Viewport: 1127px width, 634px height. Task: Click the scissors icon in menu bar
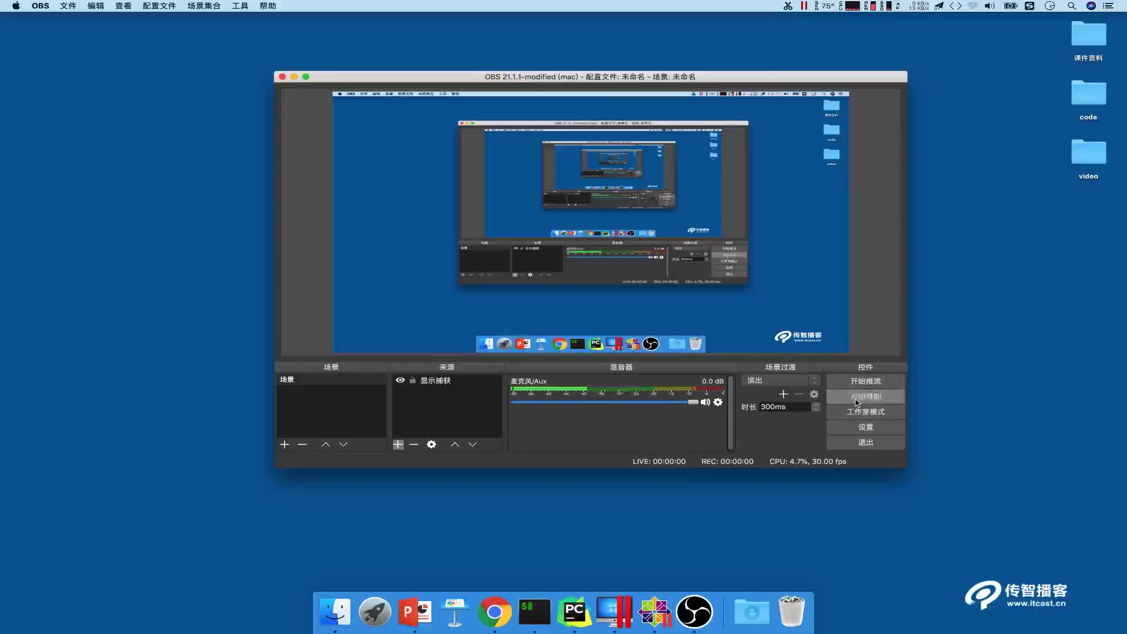[x=788, y=6]
